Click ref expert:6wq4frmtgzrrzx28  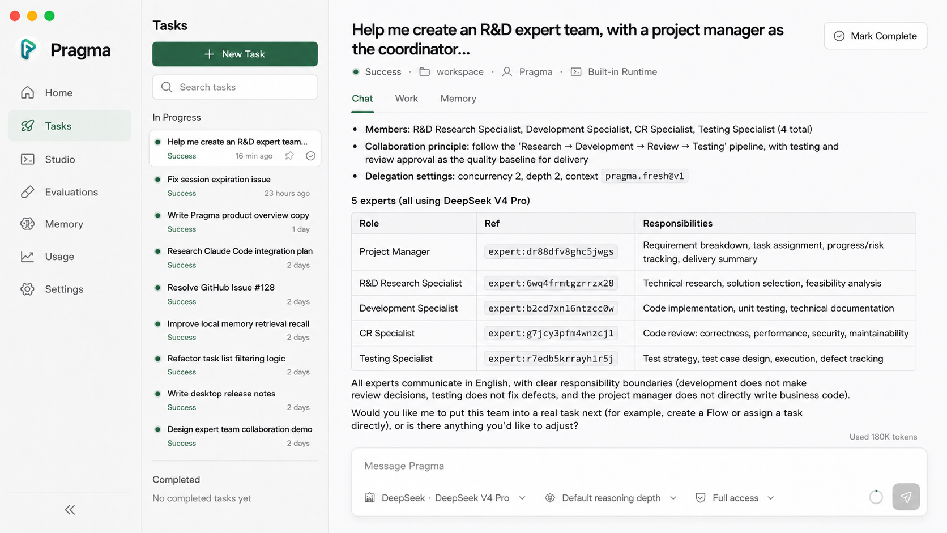(x=551, y=283)
